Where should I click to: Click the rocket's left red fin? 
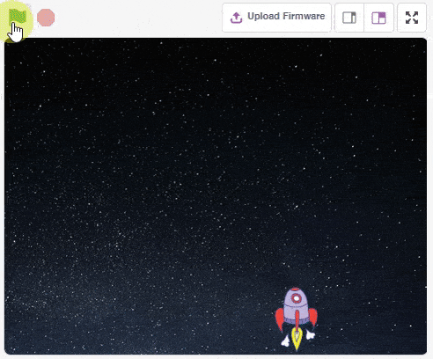pos(280,319)
